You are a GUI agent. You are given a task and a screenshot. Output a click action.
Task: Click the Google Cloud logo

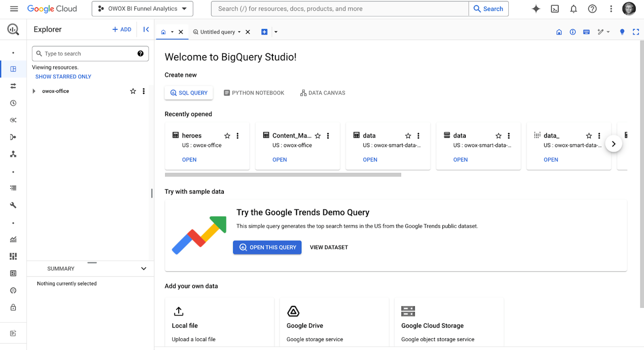click(x=52, y=9)
